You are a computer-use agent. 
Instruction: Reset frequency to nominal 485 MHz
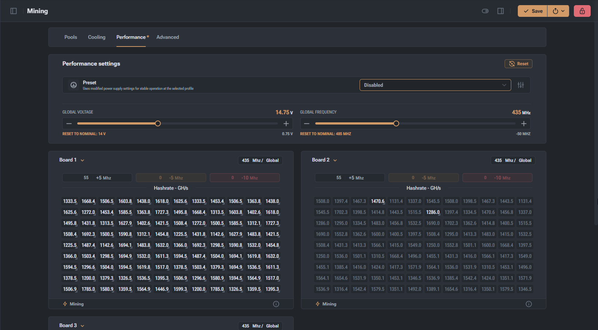326,134
